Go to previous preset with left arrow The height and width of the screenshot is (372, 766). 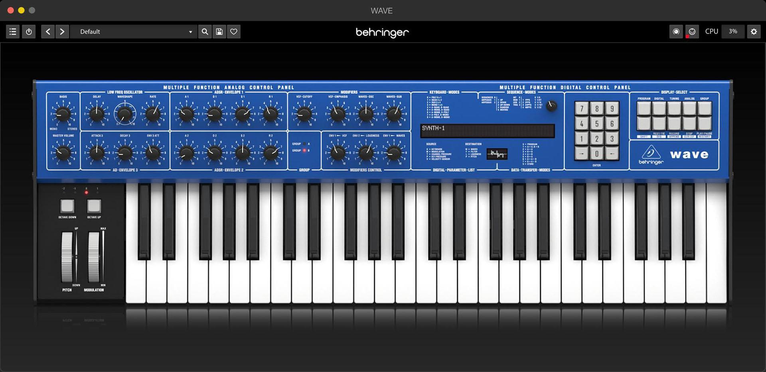pyautogui.click(x=48, y=31)
